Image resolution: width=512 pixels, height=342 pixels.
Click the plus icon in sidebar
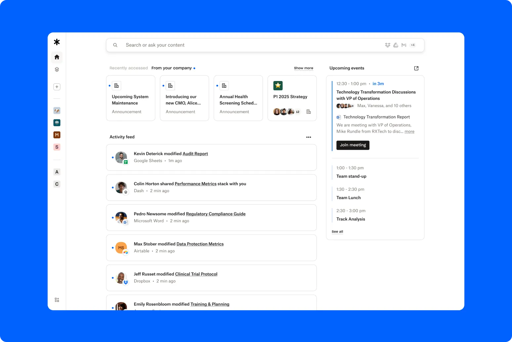point(57,87)
